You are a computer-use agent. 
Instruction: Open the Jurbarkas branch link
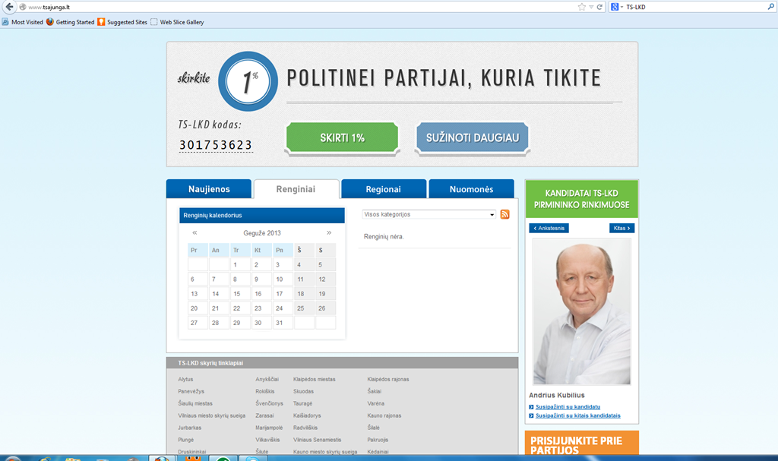189,428
